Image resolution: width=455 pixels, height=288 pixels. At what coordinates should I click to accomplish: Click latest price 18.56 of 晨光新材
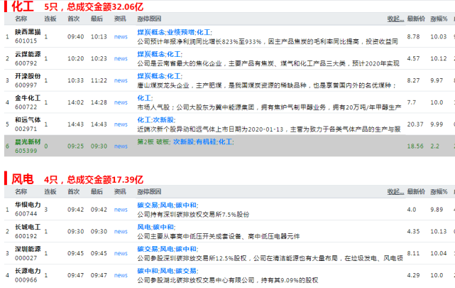[415, 146]
